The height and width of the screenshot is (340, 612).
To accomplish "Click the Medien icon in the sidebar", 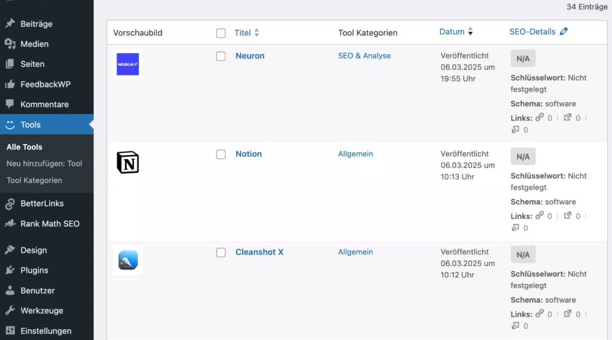I will (10, 44).
